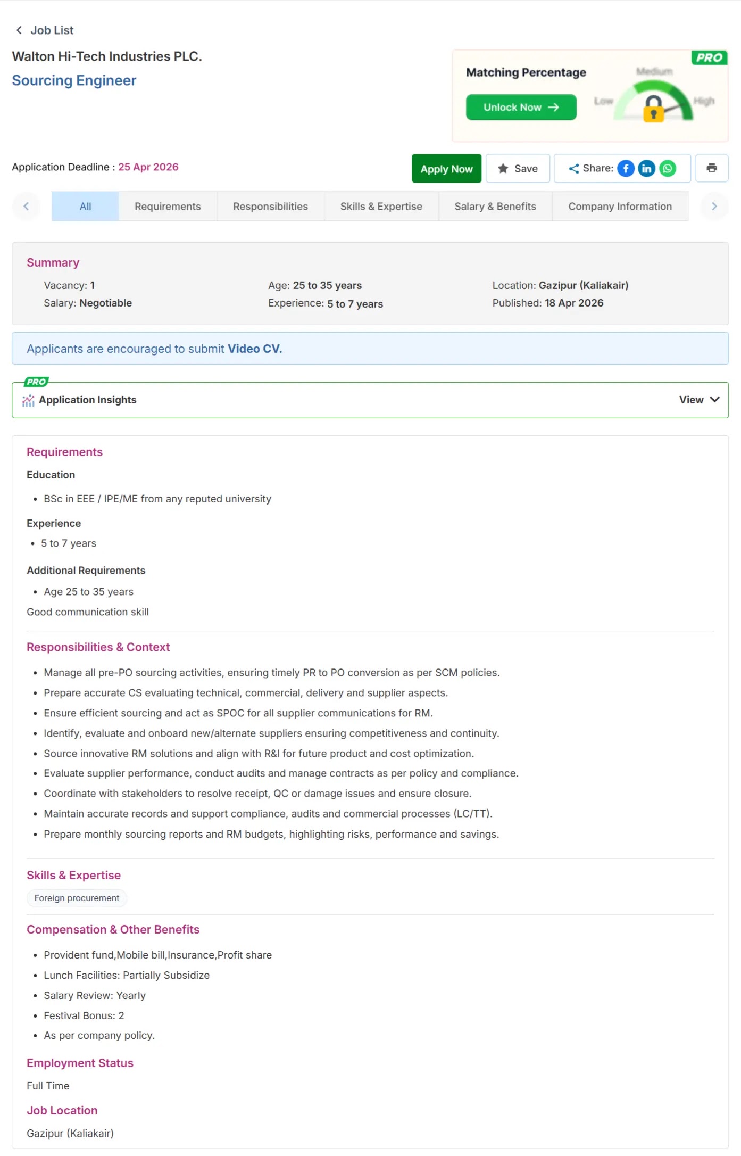Screen dimensions: 741x1156
Task: Click the share arrow icon
Action: (574, 169)
